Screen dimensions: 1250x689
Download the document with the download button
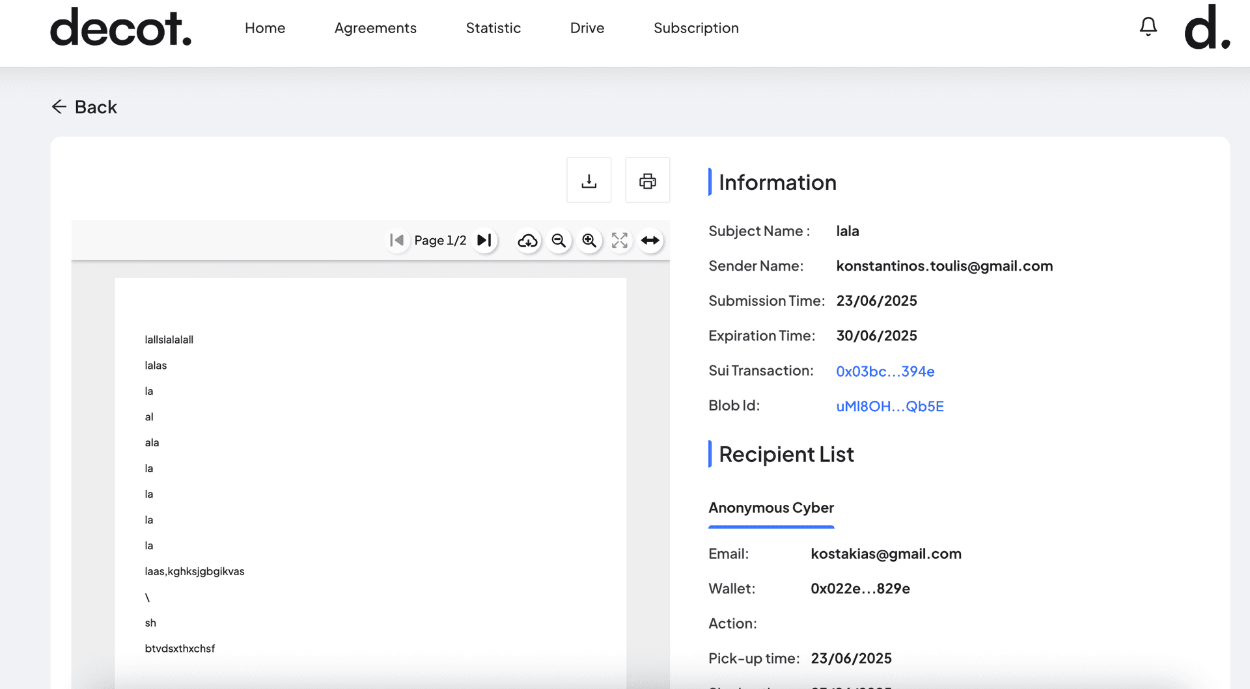589,180
